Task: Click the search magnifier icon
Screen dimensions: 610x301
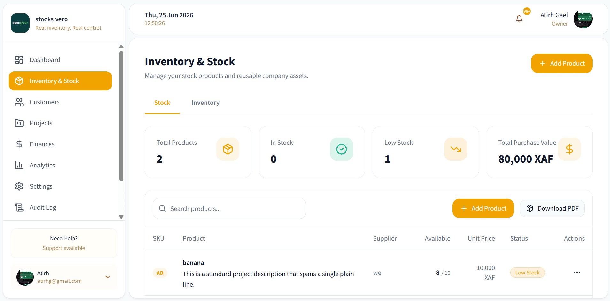Action: (162, 208)
